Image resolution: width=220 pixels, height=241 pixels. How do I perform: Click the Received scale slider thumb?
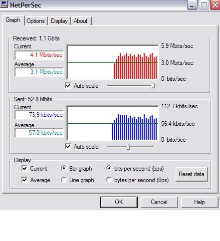pos(153,85)
